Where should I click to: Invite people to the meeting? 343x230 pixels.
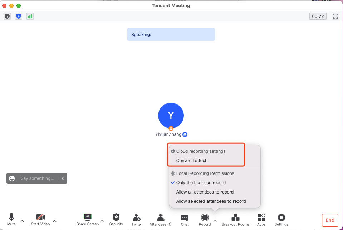136,220
